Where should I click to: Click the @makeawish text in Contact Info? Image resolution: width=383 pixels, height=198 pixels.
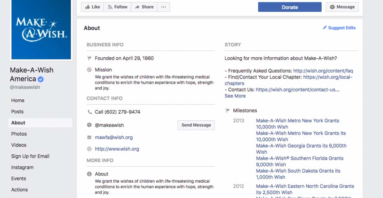pos(109,125)
